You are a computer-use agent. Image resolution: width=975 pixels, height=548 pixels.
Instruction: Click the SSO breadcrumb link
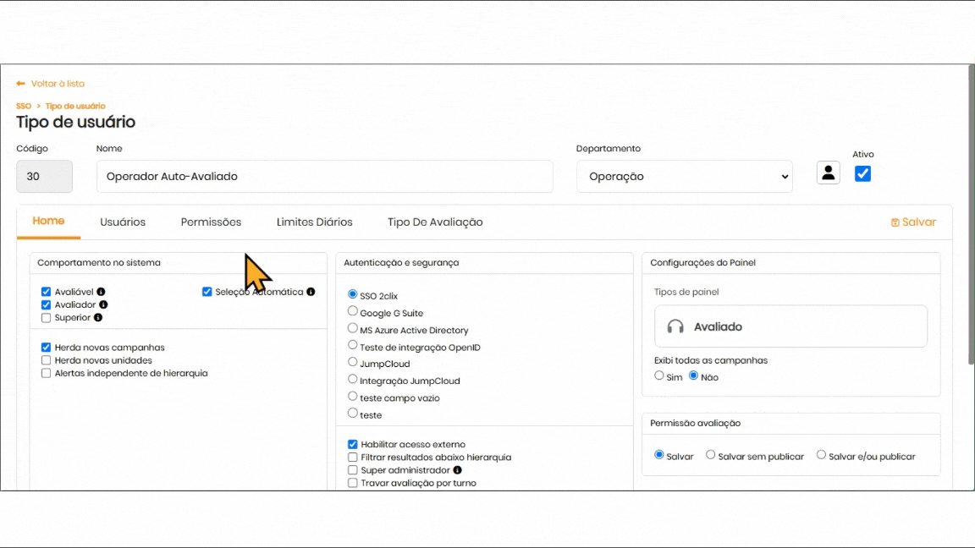(23, 107)
